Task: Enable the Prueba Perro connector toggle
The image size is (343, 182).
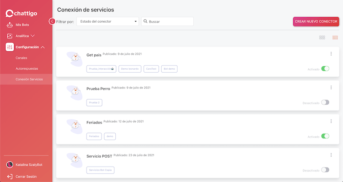Action: (x=325, y=103)
